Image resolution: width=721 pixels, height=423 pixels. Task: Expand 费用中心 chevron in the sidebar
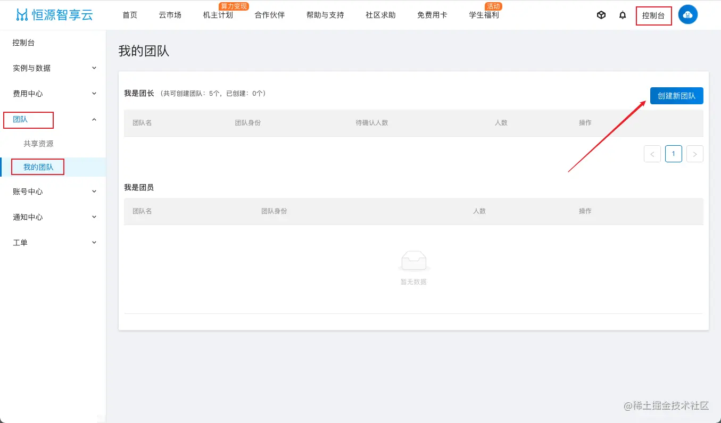tap(94, 94)
